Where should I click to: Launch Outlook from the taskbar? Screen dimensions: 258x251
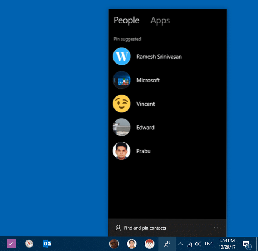click(47, 244)
